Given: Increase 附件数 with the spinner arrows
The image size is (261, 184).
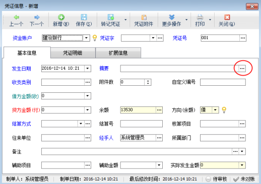Looking at the screenshot, I should (148, 81).
